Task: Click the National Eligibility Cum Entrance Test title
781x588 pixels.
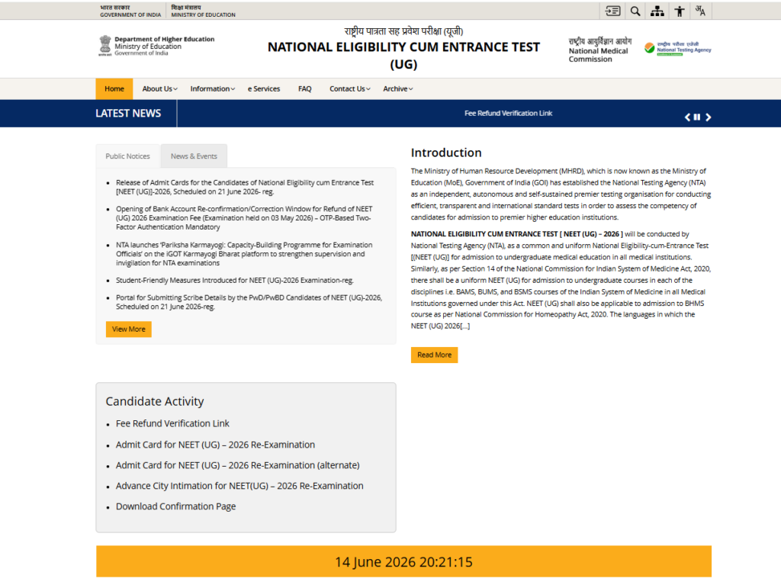Action: [x=403, y=55]
